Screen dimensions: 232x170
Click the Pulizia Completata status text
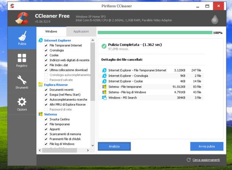click(135, 44)
